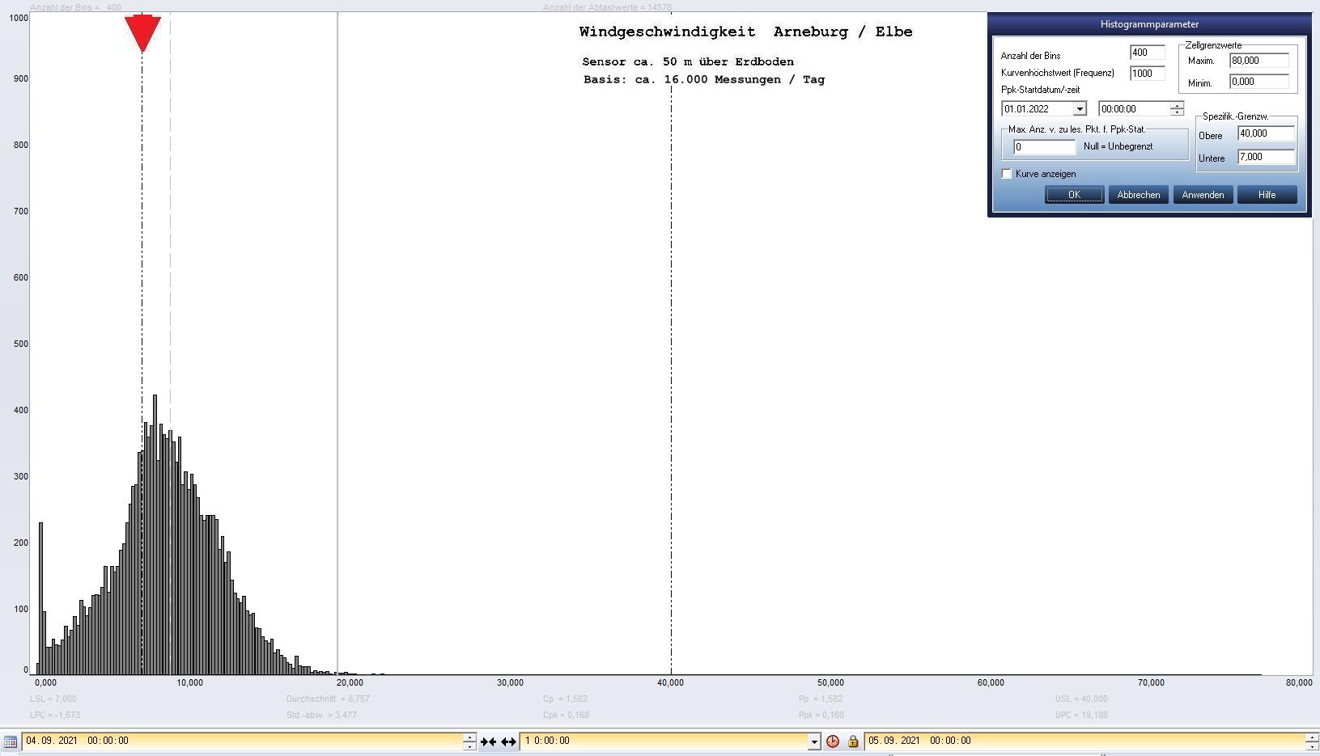Click the Abbrechen button

[1138, 195]
